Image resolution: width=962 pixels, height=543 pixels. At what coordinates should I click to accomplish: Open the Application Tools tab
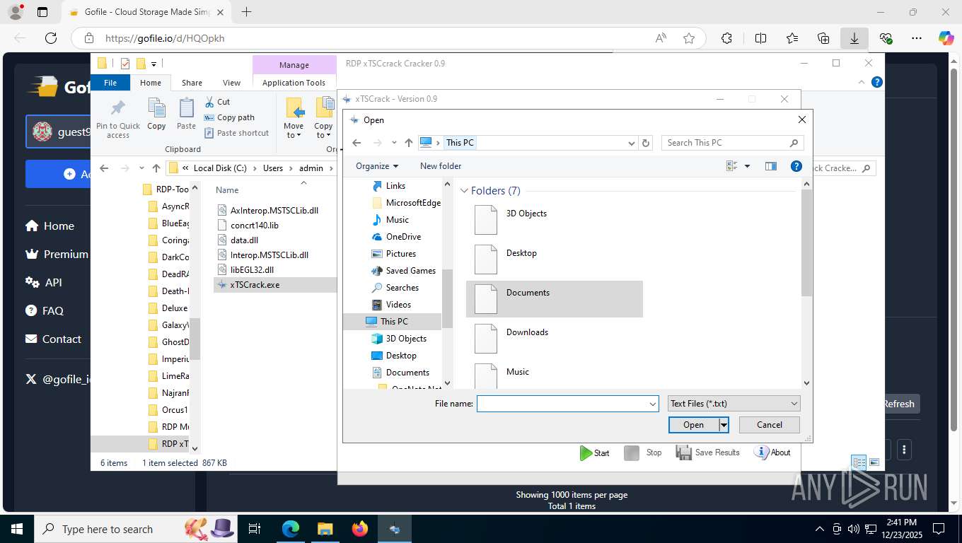pyautogui.click(x=294, y=83)
